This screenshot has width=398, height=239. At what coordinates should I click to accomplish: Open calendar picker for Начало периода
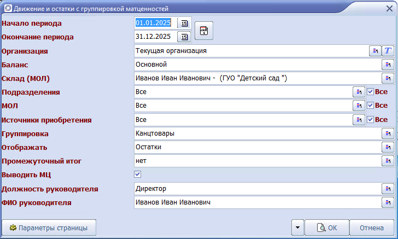(x=184, y=23)
